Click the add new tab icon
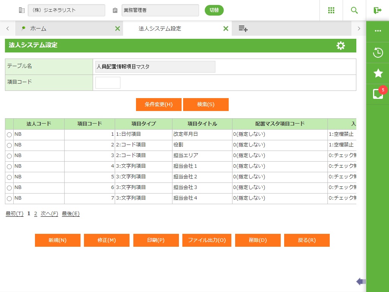Screen dimensions: 389x292 (243, 29)
